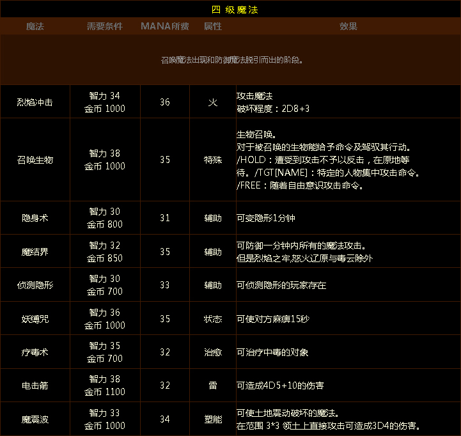Click the 魔震波 spell name
The image size is (461, 436).
[35, 419]
